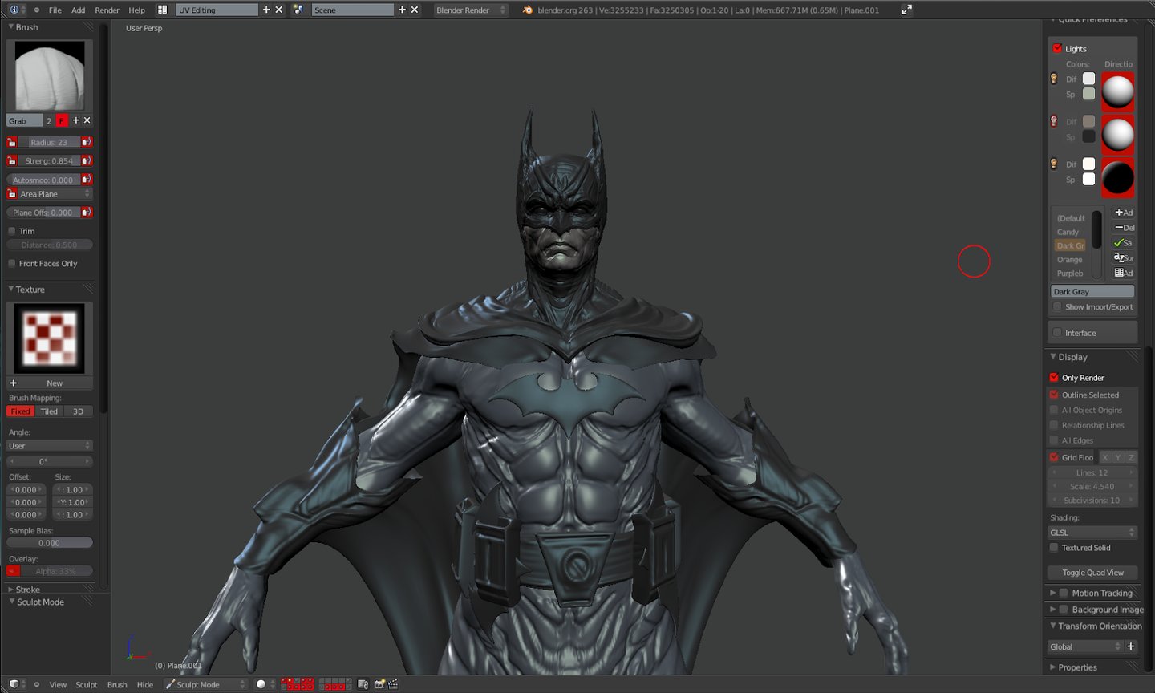This screenshot has height=693, width=1155.
Task: Adjust the Alpha 33% slider
Action: click(56, 571)
